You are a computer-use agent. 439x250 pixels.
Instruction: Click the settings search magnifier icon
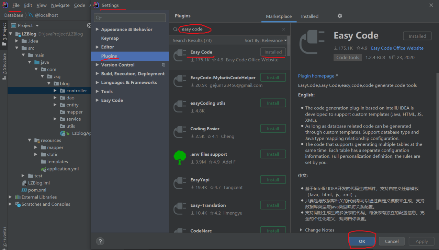point(99,17)
